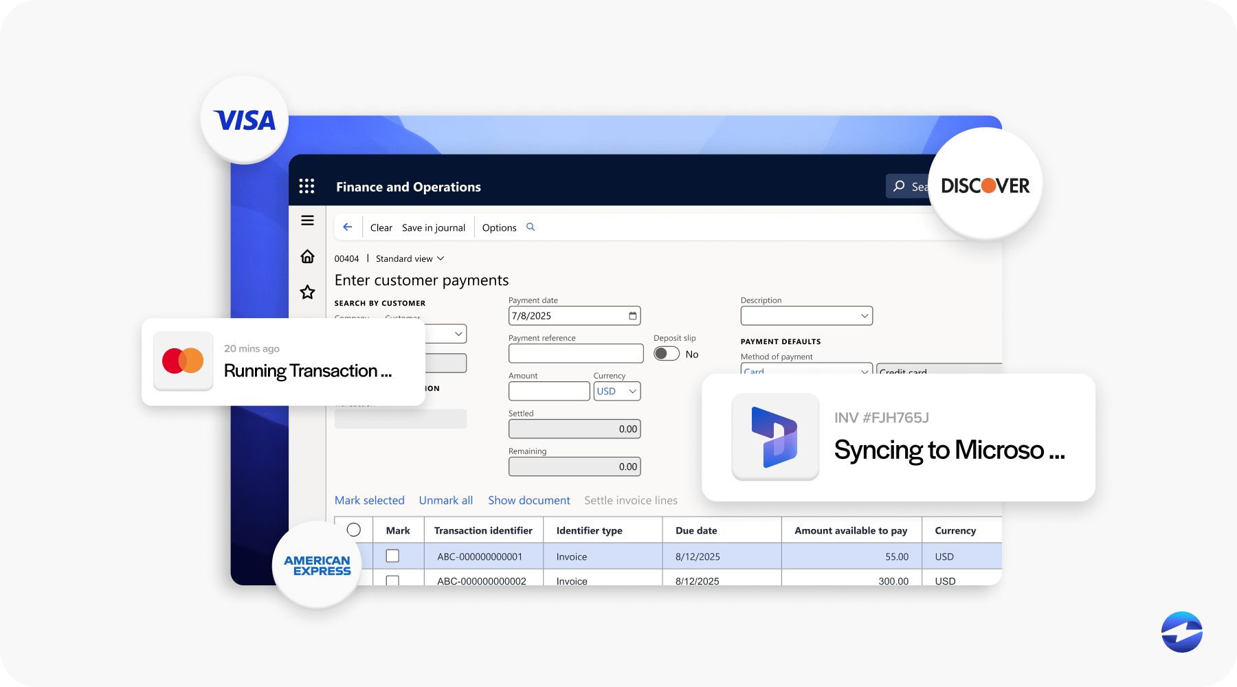The width and height of the screenshot is (1237, 687).
Task: Click Unmark all link
Action: click(x=446, y=500)
